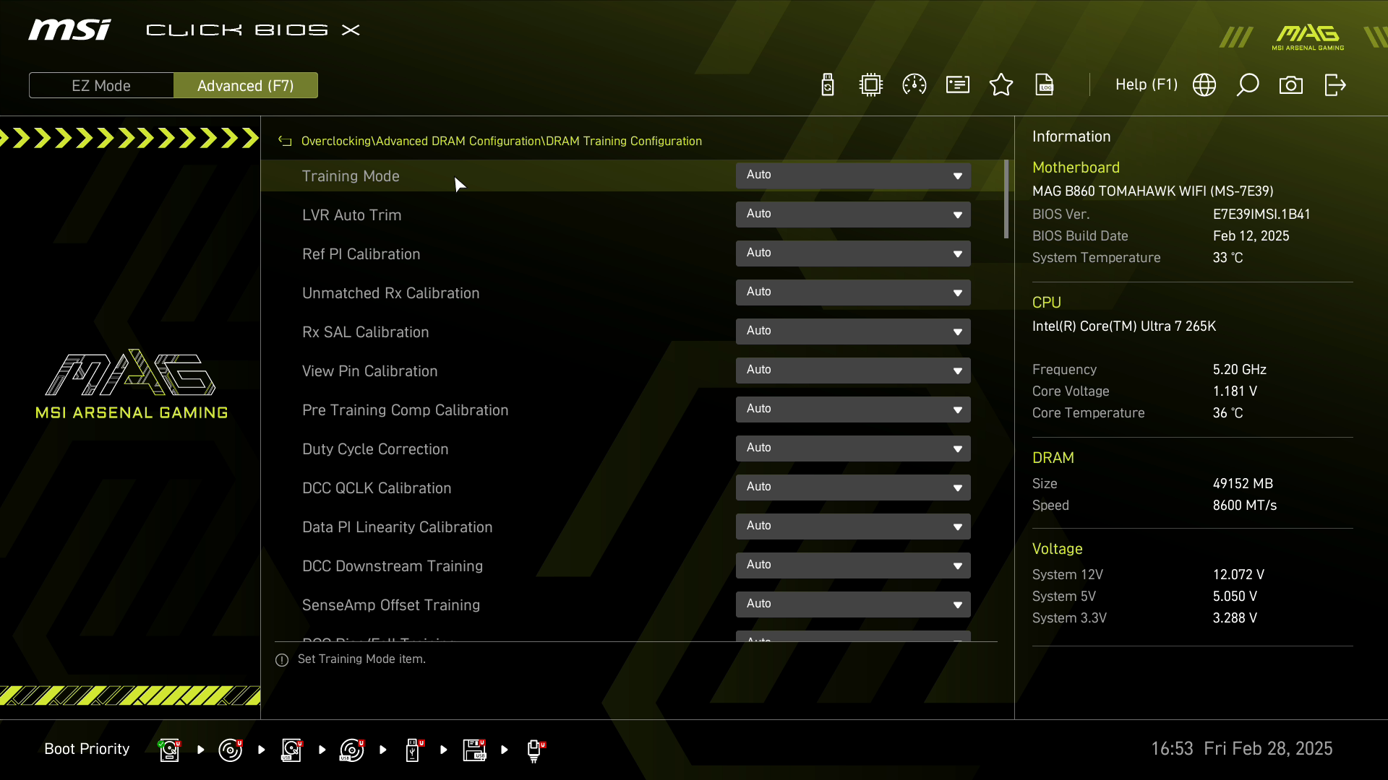Open the Duty Cycle Correction dropdown

click(x=853, y=448)
